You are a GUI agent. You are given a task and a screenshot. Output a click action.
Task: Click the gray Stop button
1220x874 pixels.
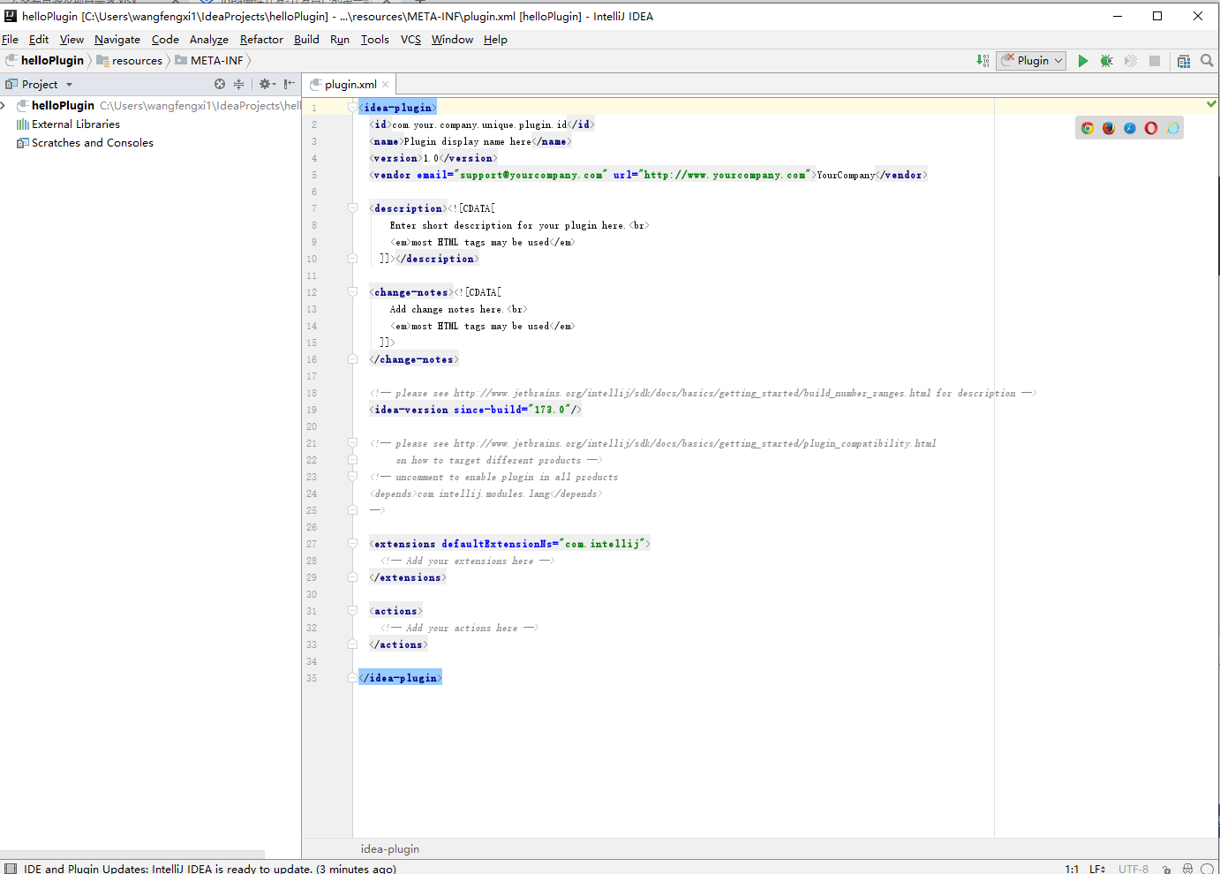(1155, 61)
